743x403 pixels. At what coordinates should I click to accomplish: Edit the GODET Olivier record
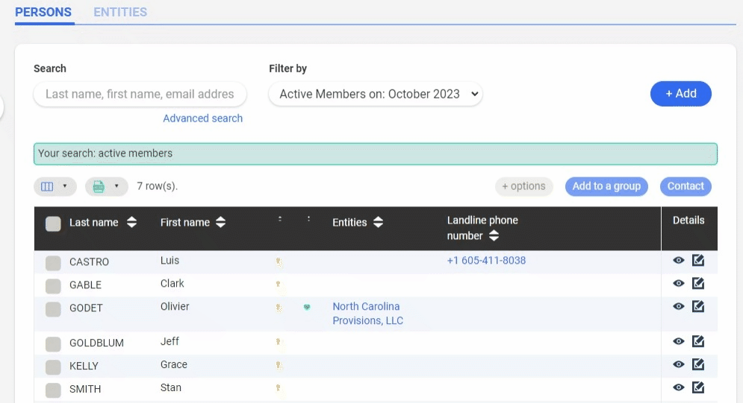(698, 307)
